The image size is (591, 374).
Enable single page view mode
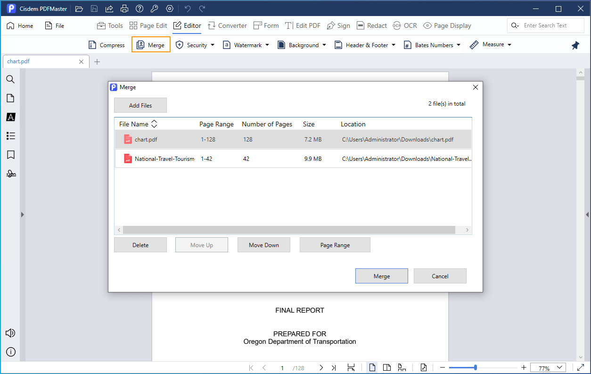point(372,368)
